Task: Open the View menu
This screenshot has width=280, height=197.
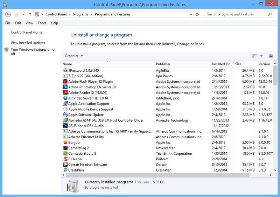Action: pyautogui.click(x=29, y=23)
